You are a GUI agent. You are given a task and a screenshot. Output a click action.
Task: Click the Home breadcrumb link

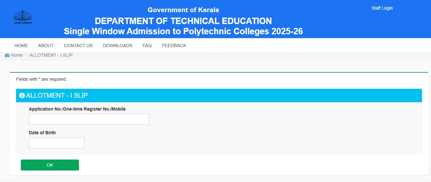(x=16, y=55)
